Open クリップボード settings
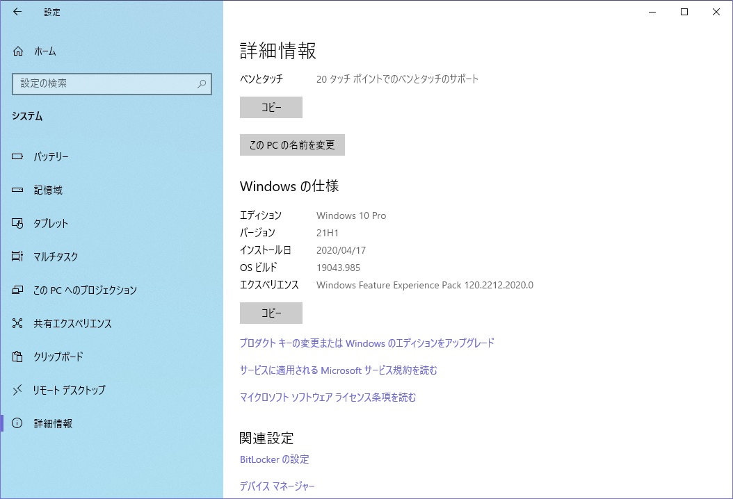Viewport: 733px width, 499px height. click(x=58, y=357)
